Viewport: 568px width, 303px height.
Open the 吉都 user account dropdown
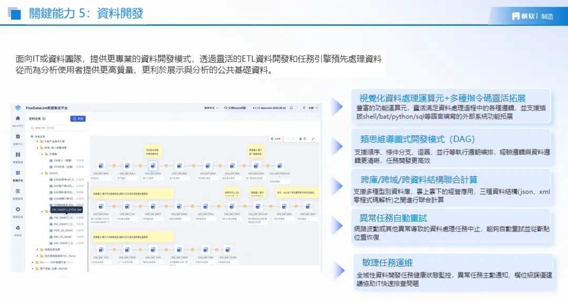click(x=310, y=108)
